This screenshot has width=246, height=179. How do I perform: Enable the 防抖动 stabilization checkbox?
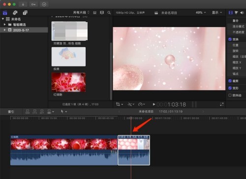[x=230, y=95]
